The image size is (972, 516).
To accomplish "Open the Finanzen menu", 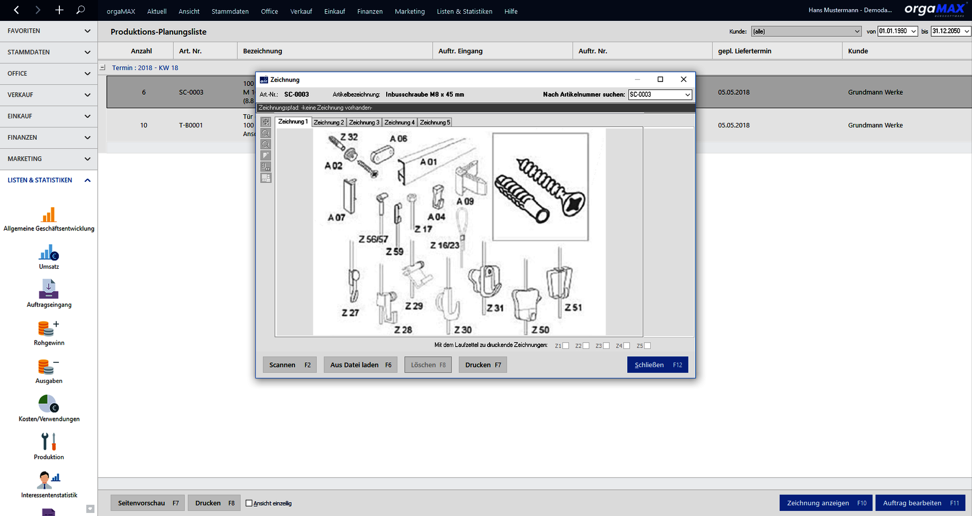I will pos(370,11).
